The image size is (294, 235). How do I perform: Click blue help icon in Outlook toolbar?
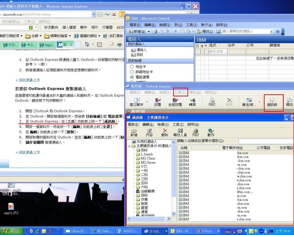pos(278,31)
